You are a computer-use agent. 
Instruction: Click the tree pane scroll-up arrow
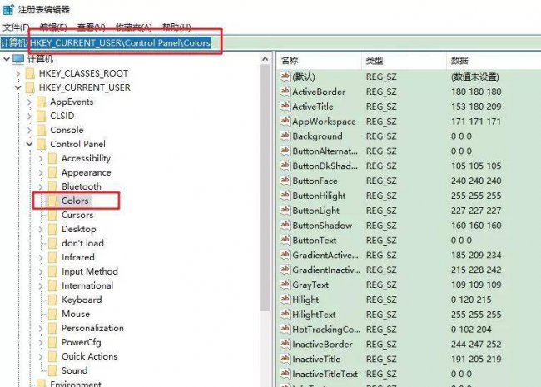point(265,59)
